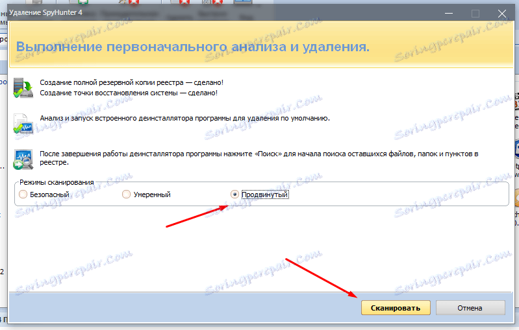Click the Отмена button
Image resolution: width=519 pixels, height=330 pixels.
tap(470, 308)
